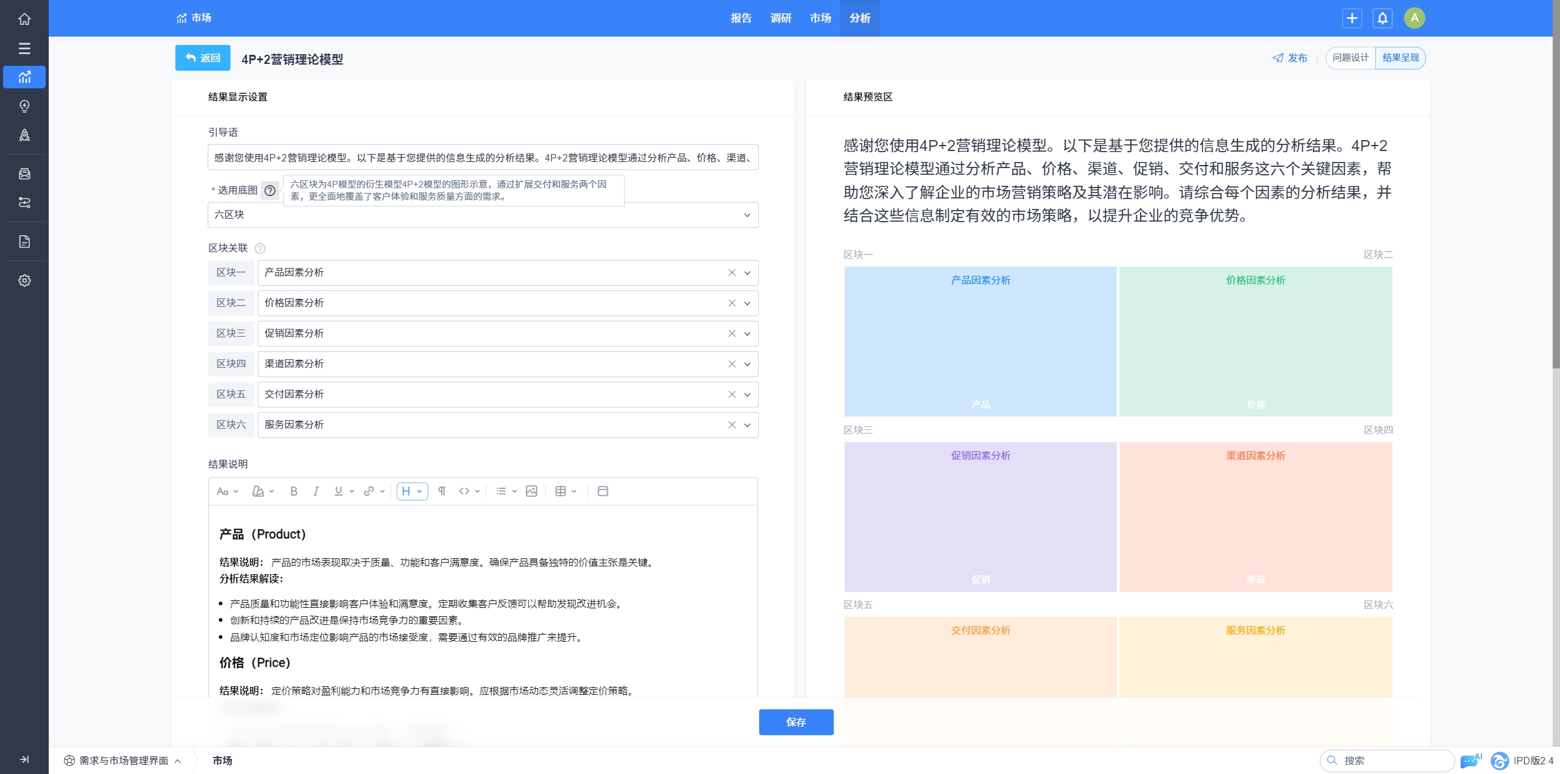Open the list style dropdown

pyautogui.click(x=506, y=491)
